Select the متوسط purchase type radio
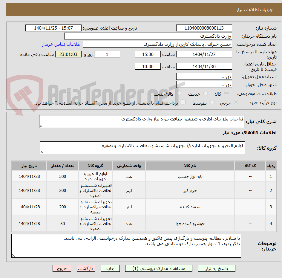 click(212, 102)
